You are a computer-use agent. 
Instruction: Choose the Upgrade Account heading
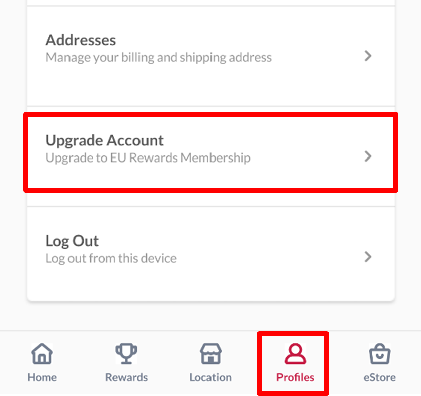104,140
